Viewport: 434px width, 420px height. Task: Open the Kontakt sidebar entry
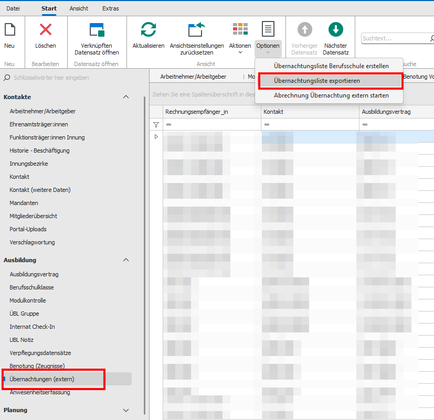pyautogui.click(x=19, y=177)
